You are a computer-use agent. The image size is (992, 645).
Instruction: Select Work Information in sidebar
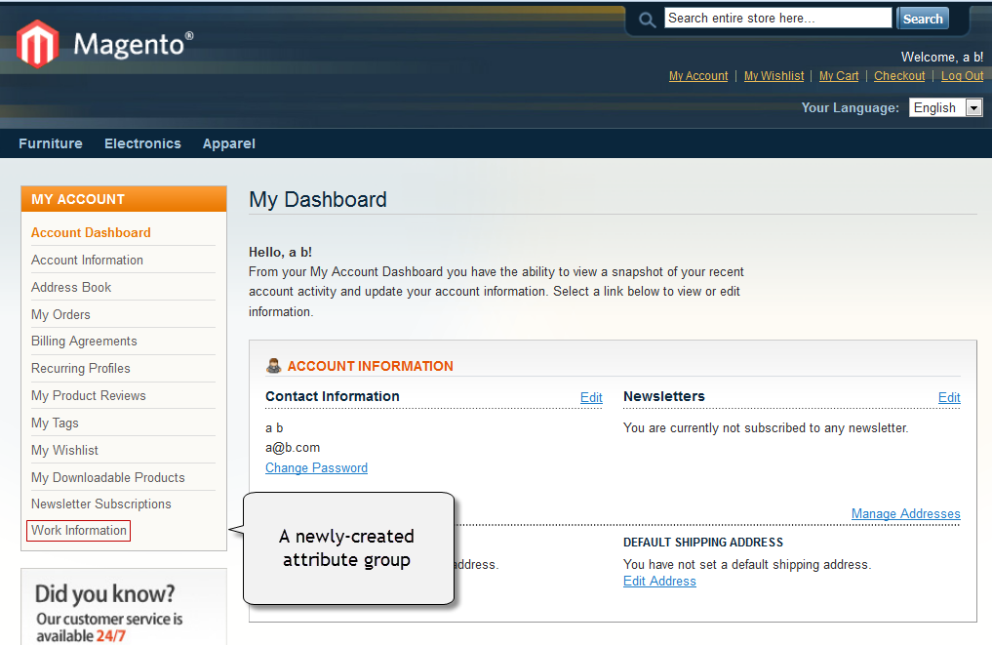point(79,531)
